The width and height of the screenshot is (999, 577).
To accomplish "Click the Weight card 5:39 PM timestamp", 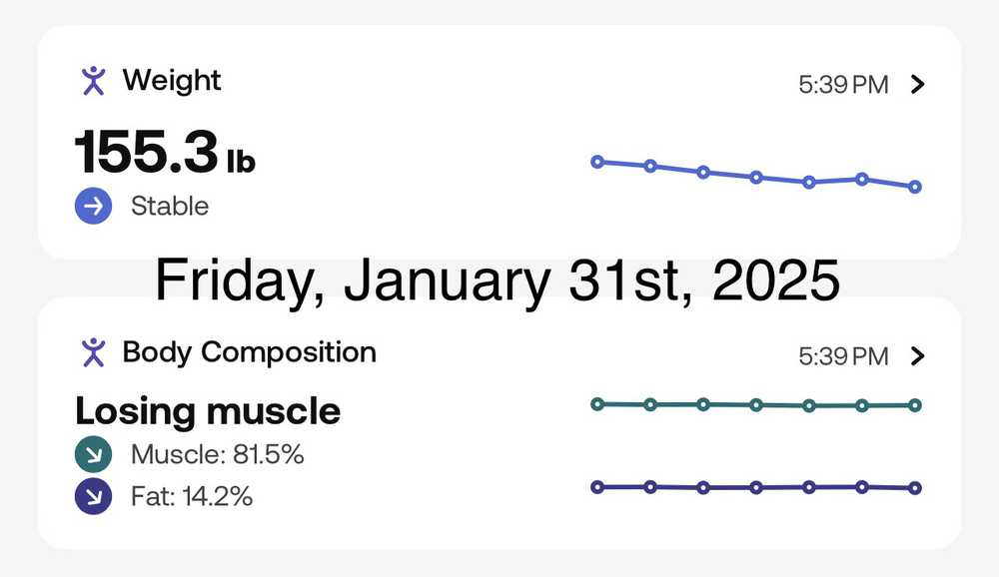I will tap(843, 85).
